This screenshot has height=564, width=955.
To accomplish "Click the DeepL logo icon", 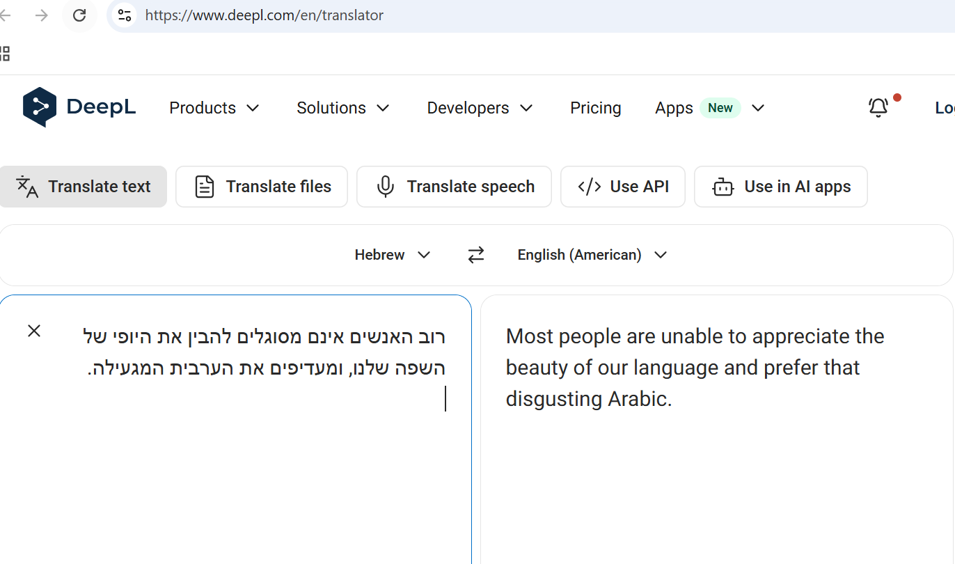I will [x=39, y=107].
